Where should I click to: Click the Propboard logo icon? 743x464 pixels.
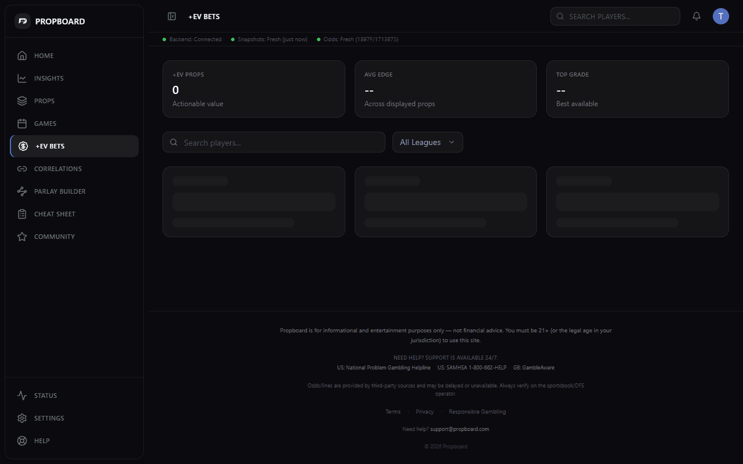[22, 21]
